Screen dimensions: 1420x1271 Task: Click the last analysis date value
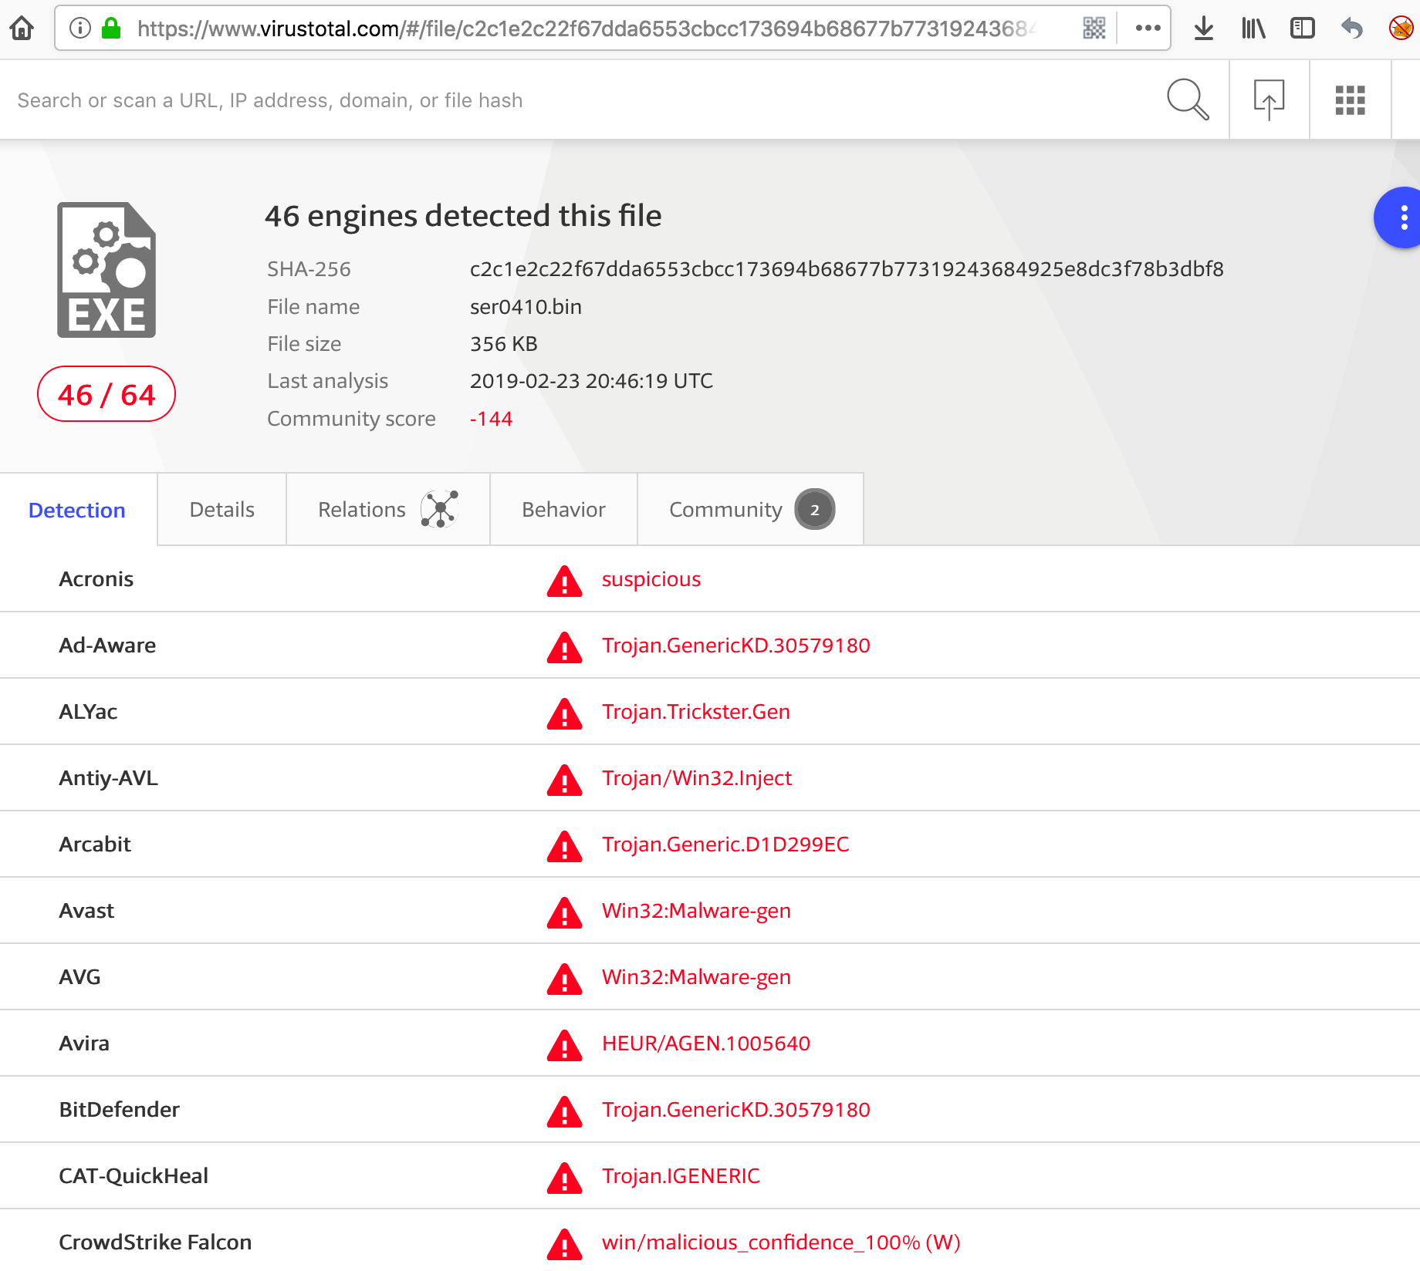(x=591, y=380)
